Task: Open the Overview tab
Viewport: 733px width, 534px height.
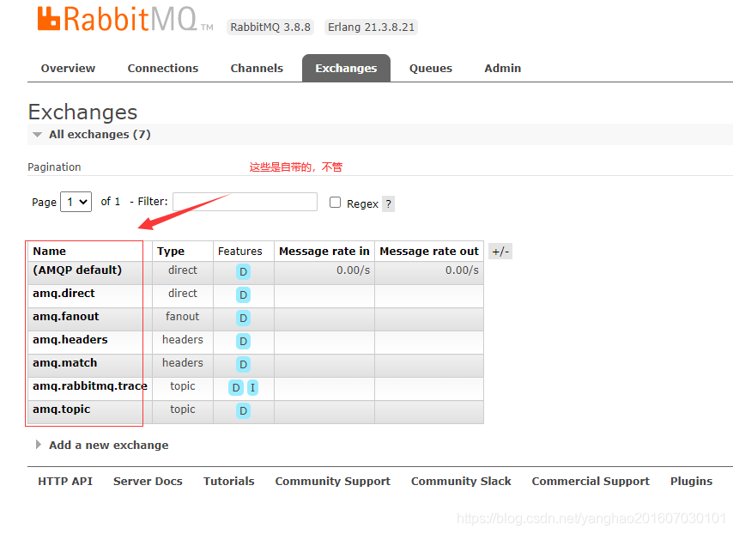Action: pyautogui.click(x=69, y=69)
